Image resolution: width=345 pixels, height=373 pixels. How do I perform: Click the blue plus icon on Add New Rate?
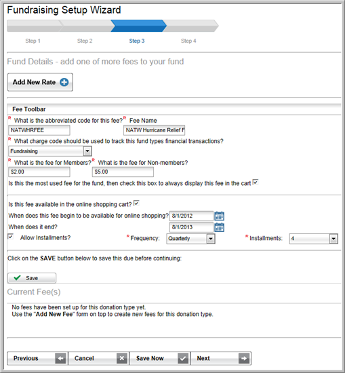coord(64,82)
